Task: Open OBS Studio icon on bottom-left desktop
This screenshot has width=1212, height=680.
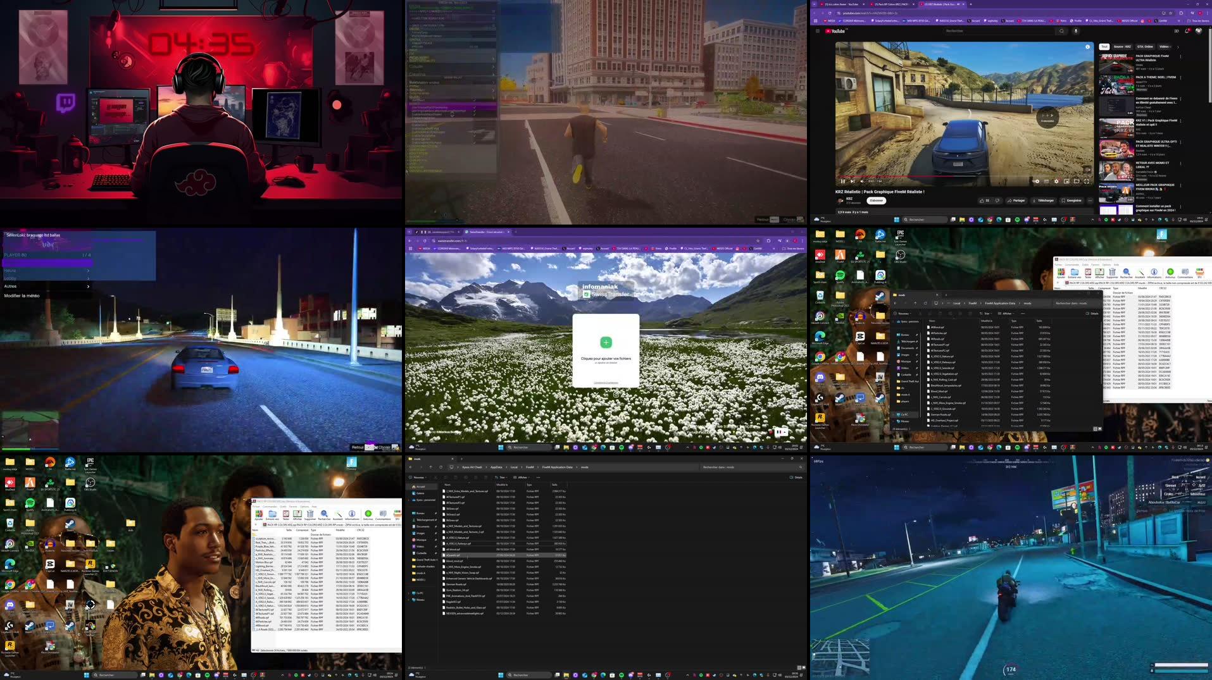Action: pos(90,484)
